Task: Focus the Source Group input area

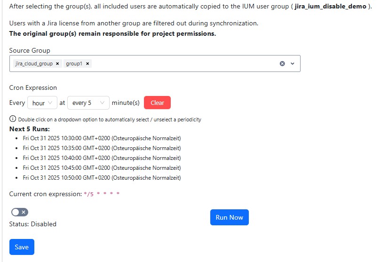Action: (183, 64)
